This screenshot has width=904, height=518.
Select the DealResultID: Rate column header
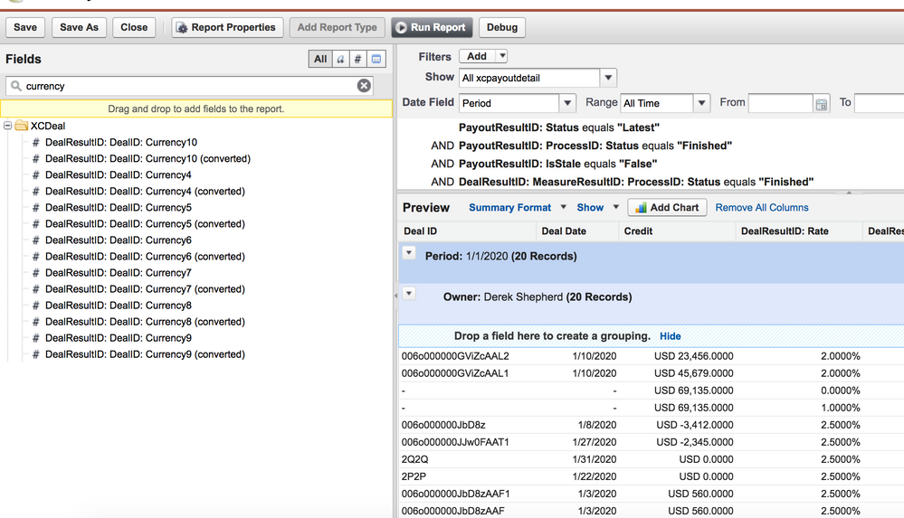coord(799,231)
